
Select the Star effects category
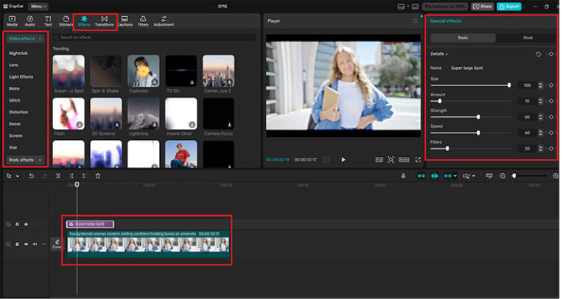click(x=13, y=147)
